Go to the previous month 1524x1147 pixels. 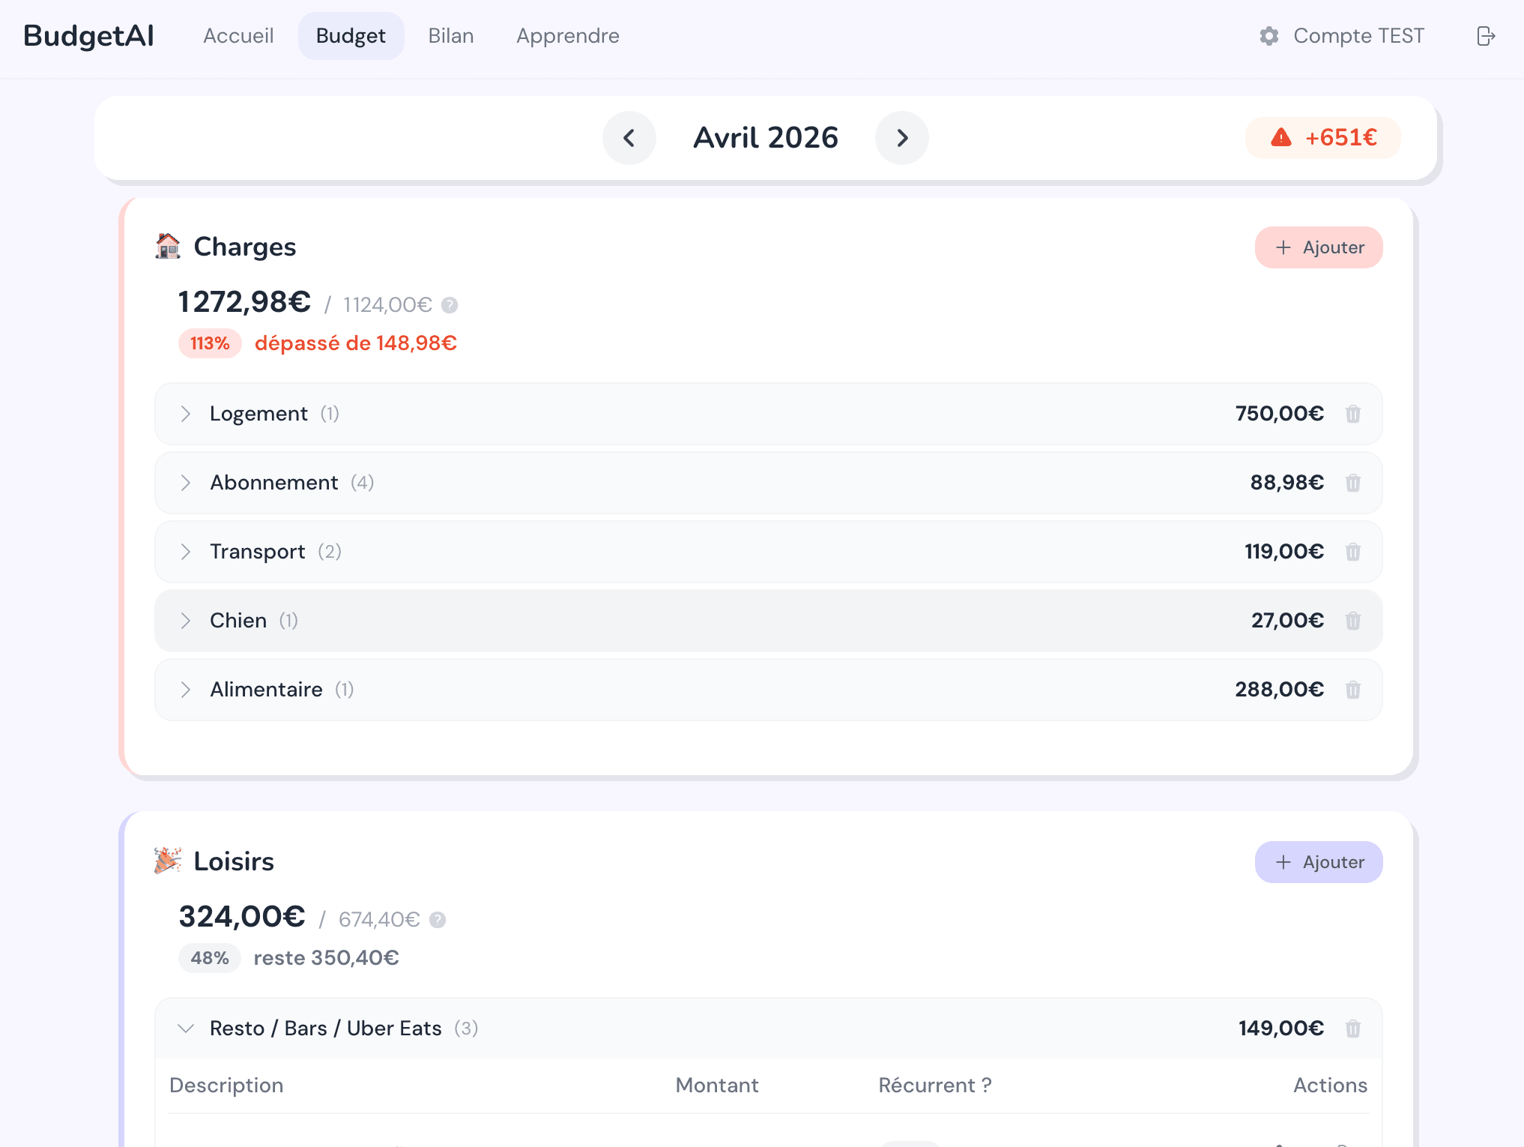(629, 138)
